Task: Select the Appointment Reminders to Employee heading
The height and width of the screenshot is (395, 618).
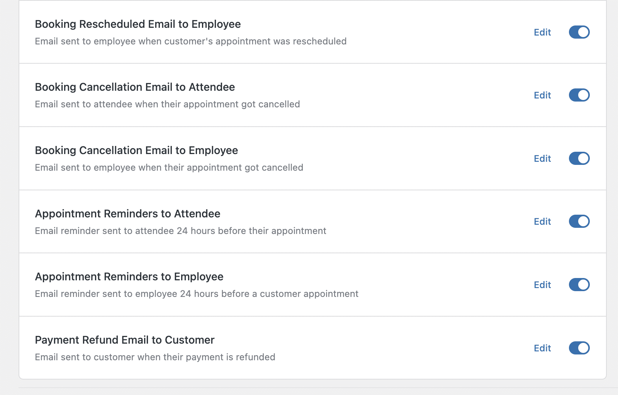Action: (x=129, y=277)
